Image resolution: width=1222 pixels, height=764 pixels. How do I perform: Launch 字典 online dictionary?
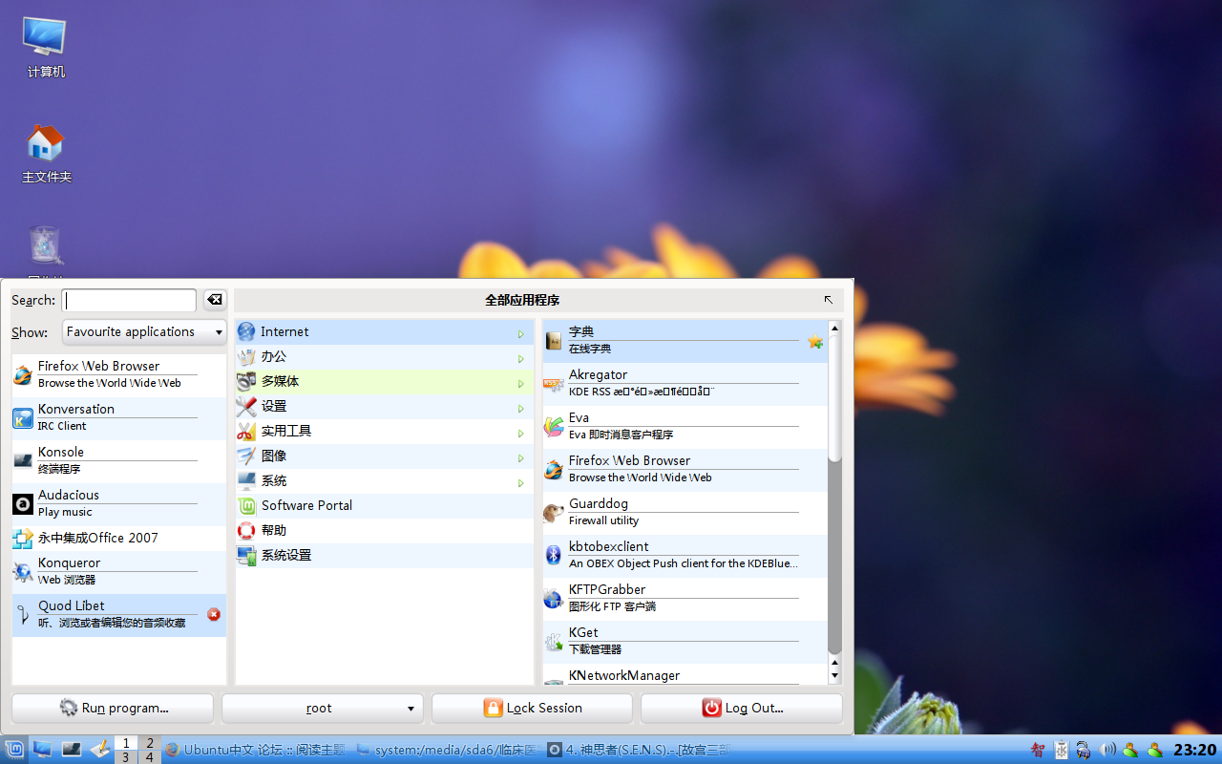pos(685,341)
